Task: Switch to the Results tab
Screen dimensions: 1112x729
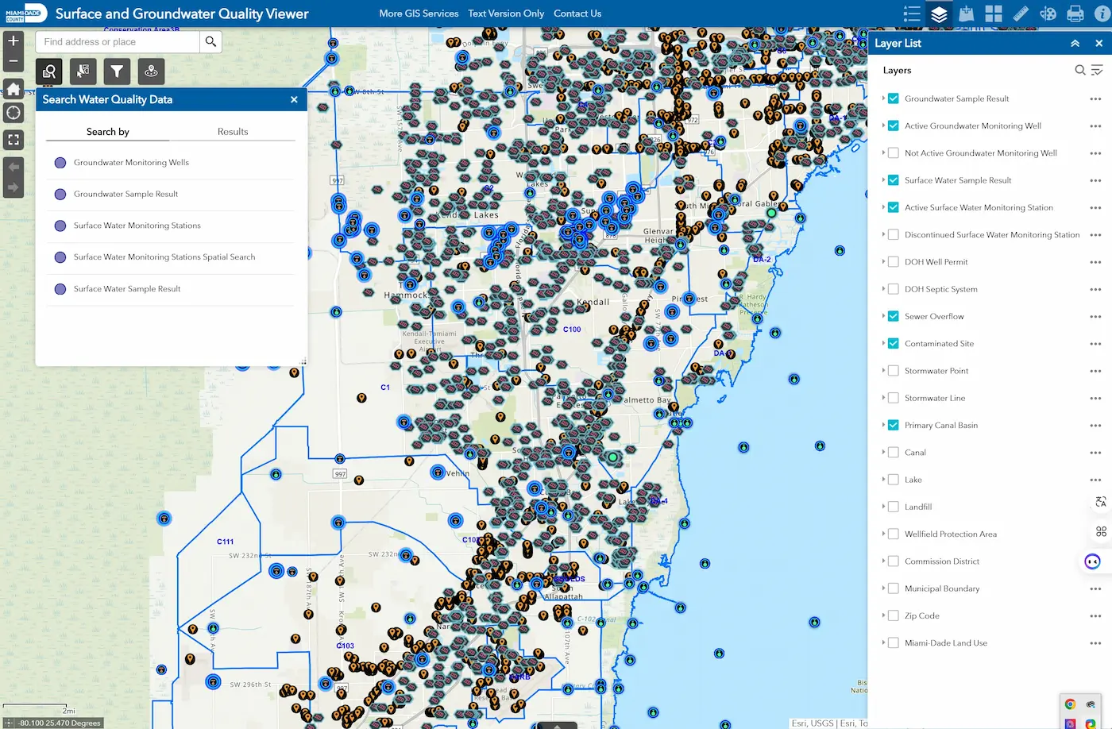Action: click(233, 132)
